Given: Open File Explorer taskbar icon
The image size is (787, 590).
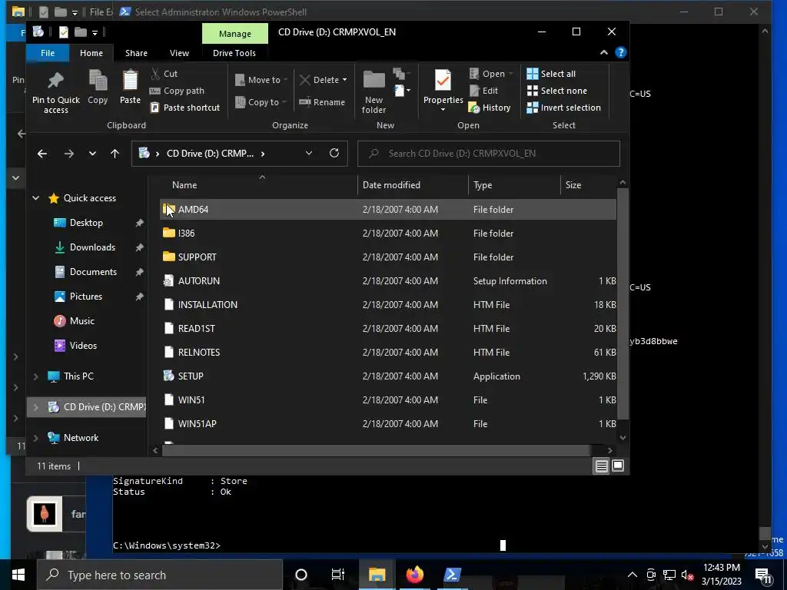Looking at the screenshot, I should 377,575.
